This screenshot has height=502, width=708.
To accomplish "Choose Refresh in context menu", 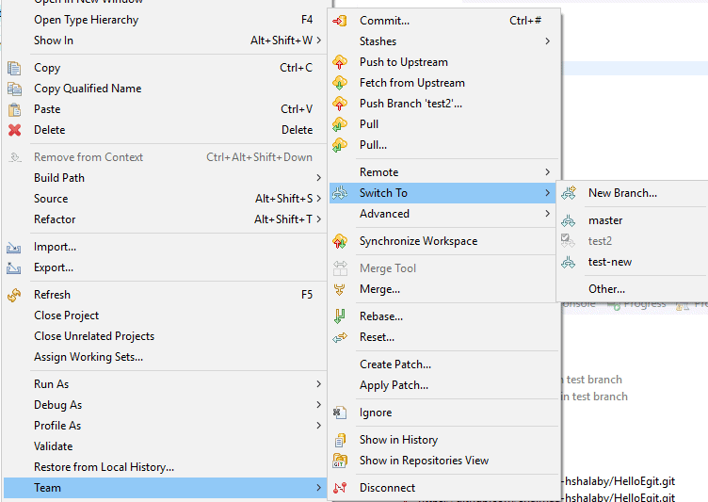I will [x=52, y=295].
